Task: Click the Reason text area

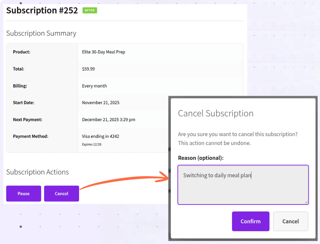Action: pos(243,185)
